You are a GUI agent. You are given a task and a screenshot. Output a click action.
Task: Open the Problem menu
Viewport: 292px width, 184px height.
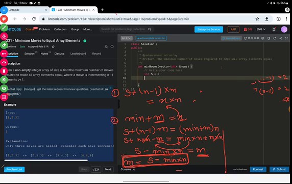44,29
